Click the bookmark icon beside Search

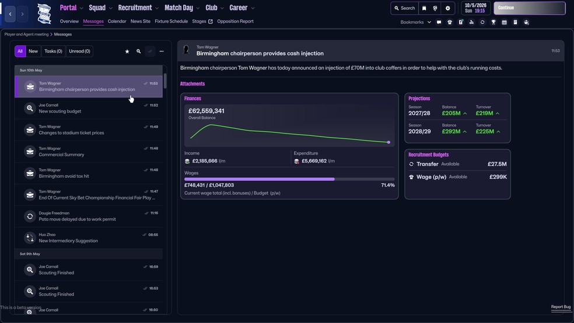point(424,8)
